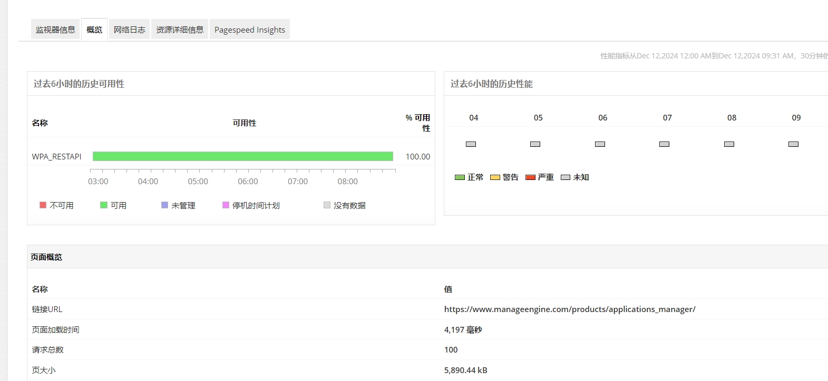Click the 链接URL row label

[47, 309]
